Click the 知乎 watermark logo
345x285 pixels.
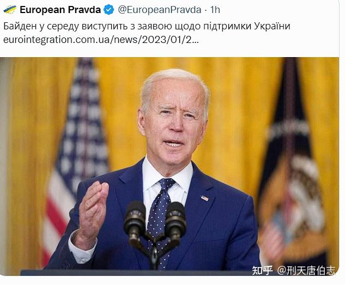[262, 270]
